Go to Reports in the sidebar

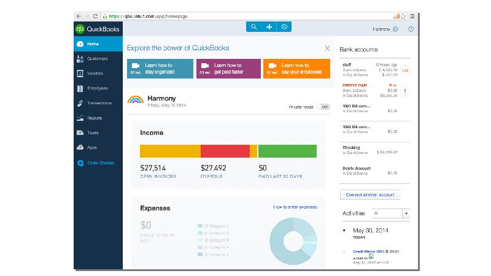[95, 118]
